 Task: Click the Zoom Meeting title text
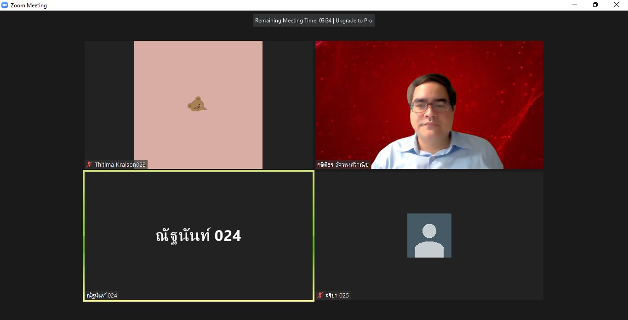pyautogui.click(x=29, y=6)
